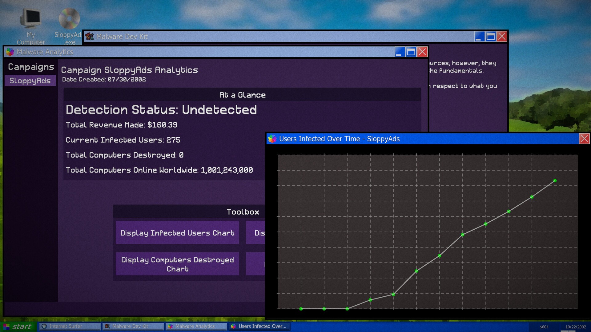The height and width of the screenshot is (332, 591).
Task: Switch to the Users Infected Over taskbar tab
Action: (259, 326)
